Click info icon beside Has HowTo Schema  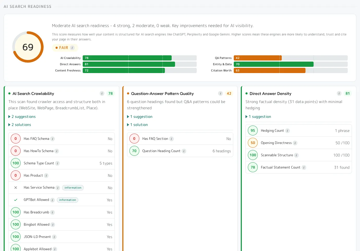pos(57,151)
